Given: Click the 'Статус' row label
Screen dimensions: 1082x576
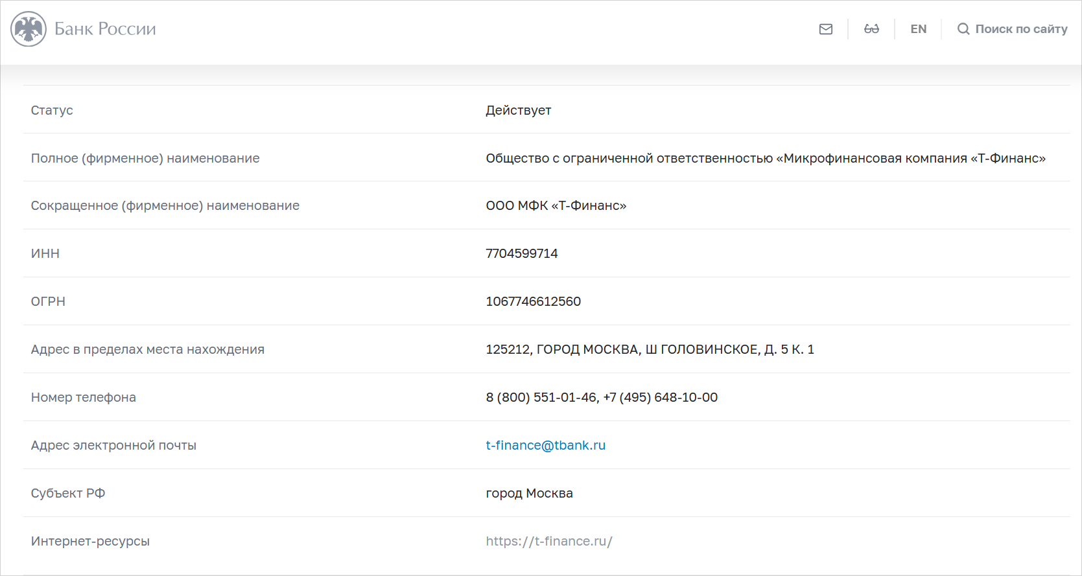Looking at the screenshot, I should pos(52,110).
